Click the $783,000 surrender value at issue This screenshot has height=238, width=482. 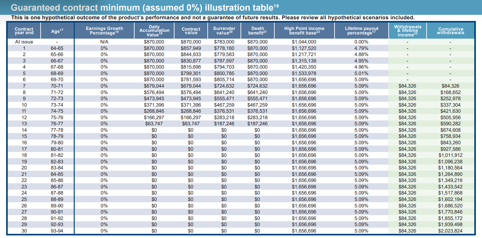point(224,42)
